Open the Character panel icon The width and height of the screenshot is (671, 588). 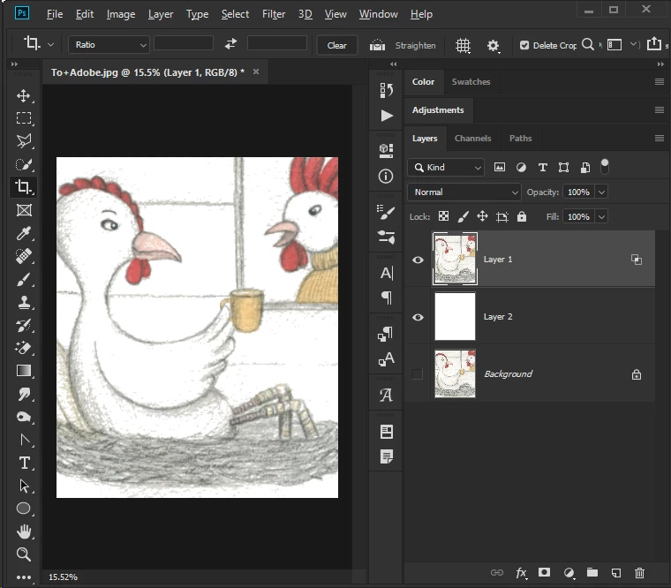[x=386, y=273]
